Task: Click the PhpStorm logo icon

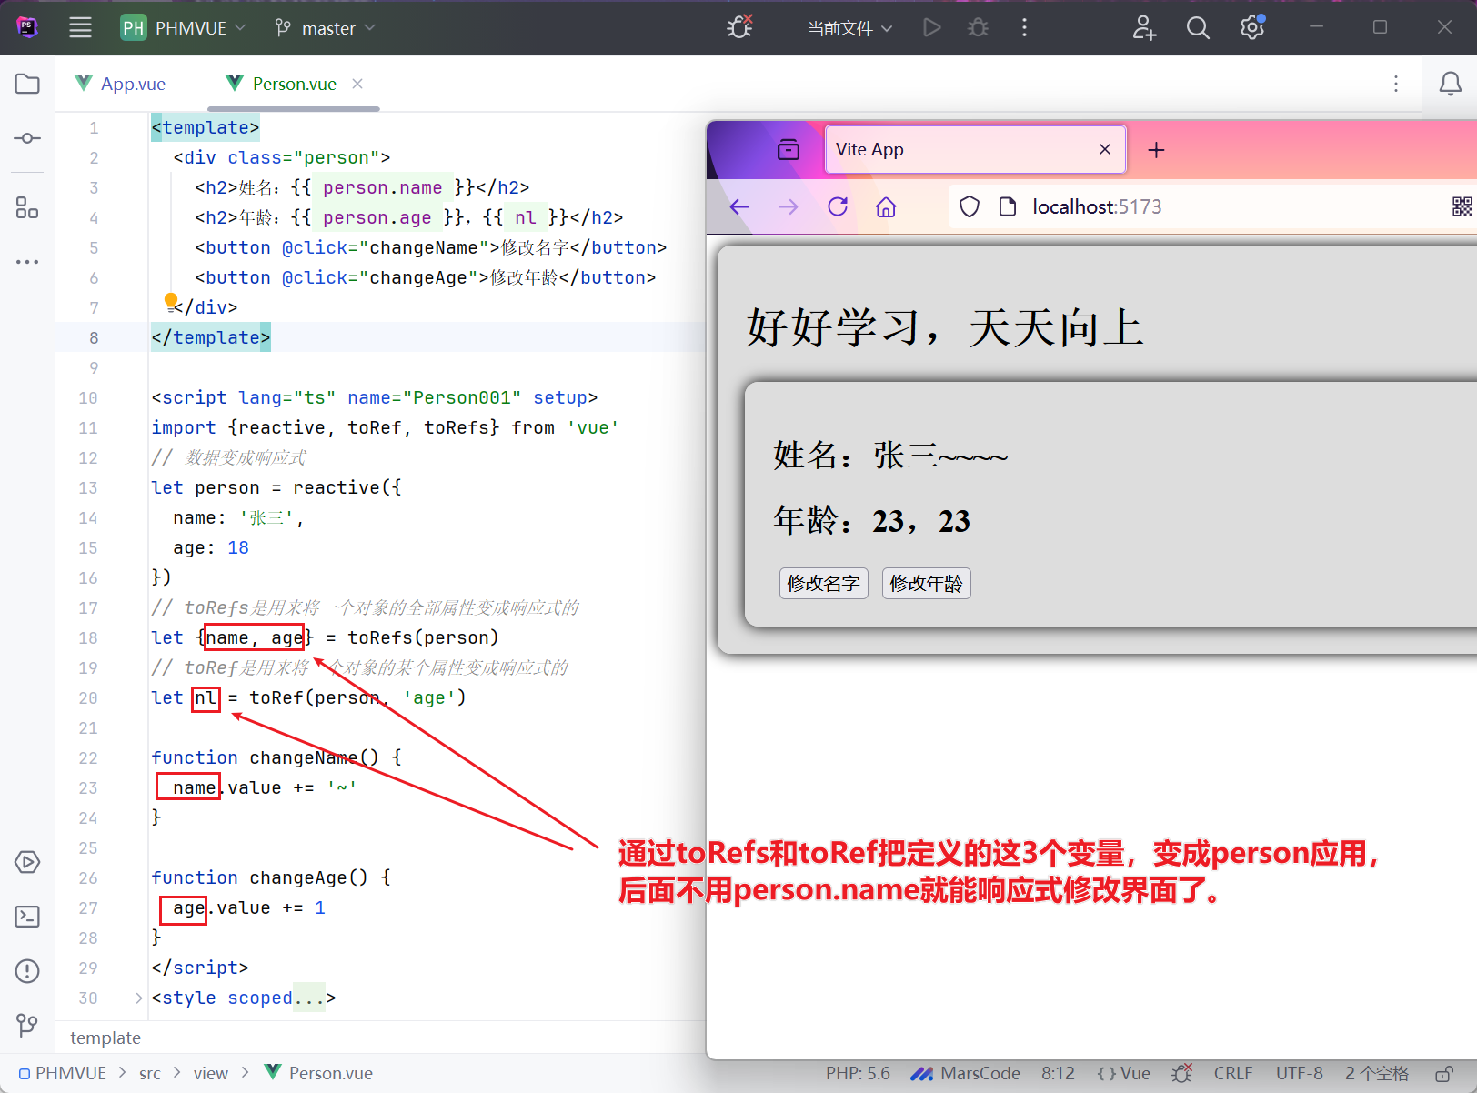Action: pyautogui.click(x=27, y=27)
